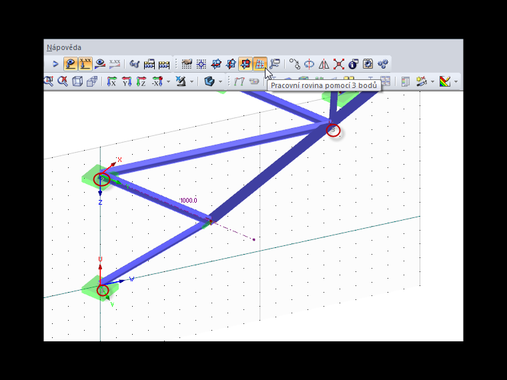Click the eye with color scale icon

coord(100,64)
